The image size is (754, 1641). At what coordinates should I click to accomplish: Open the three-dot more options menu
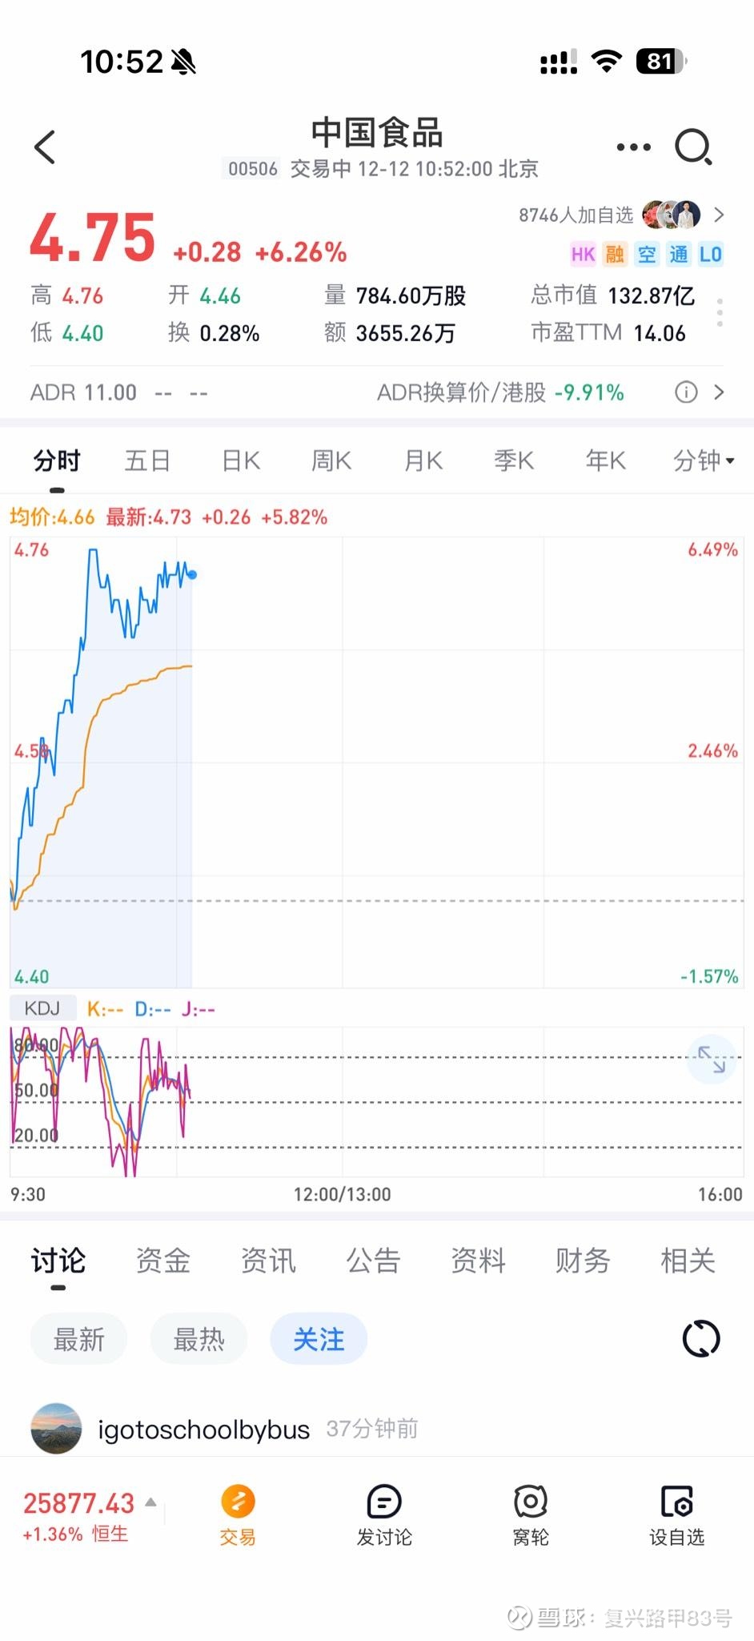pos(633,147)
